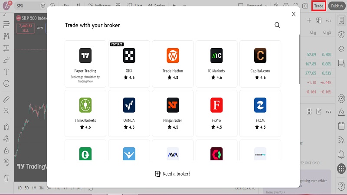Remove objects with the trash icon
This screenshot has height=195, width=347.
(7, 178)
